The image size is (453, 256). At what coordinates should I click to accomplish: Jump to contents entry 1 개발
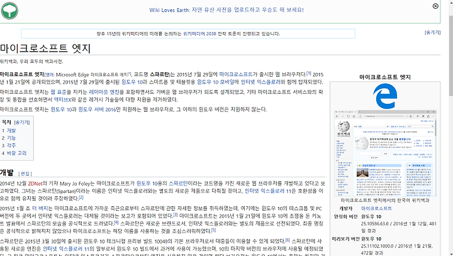click(9, 131)
